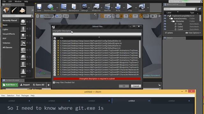Click camera speed icon in viewport

coord(153,16)
